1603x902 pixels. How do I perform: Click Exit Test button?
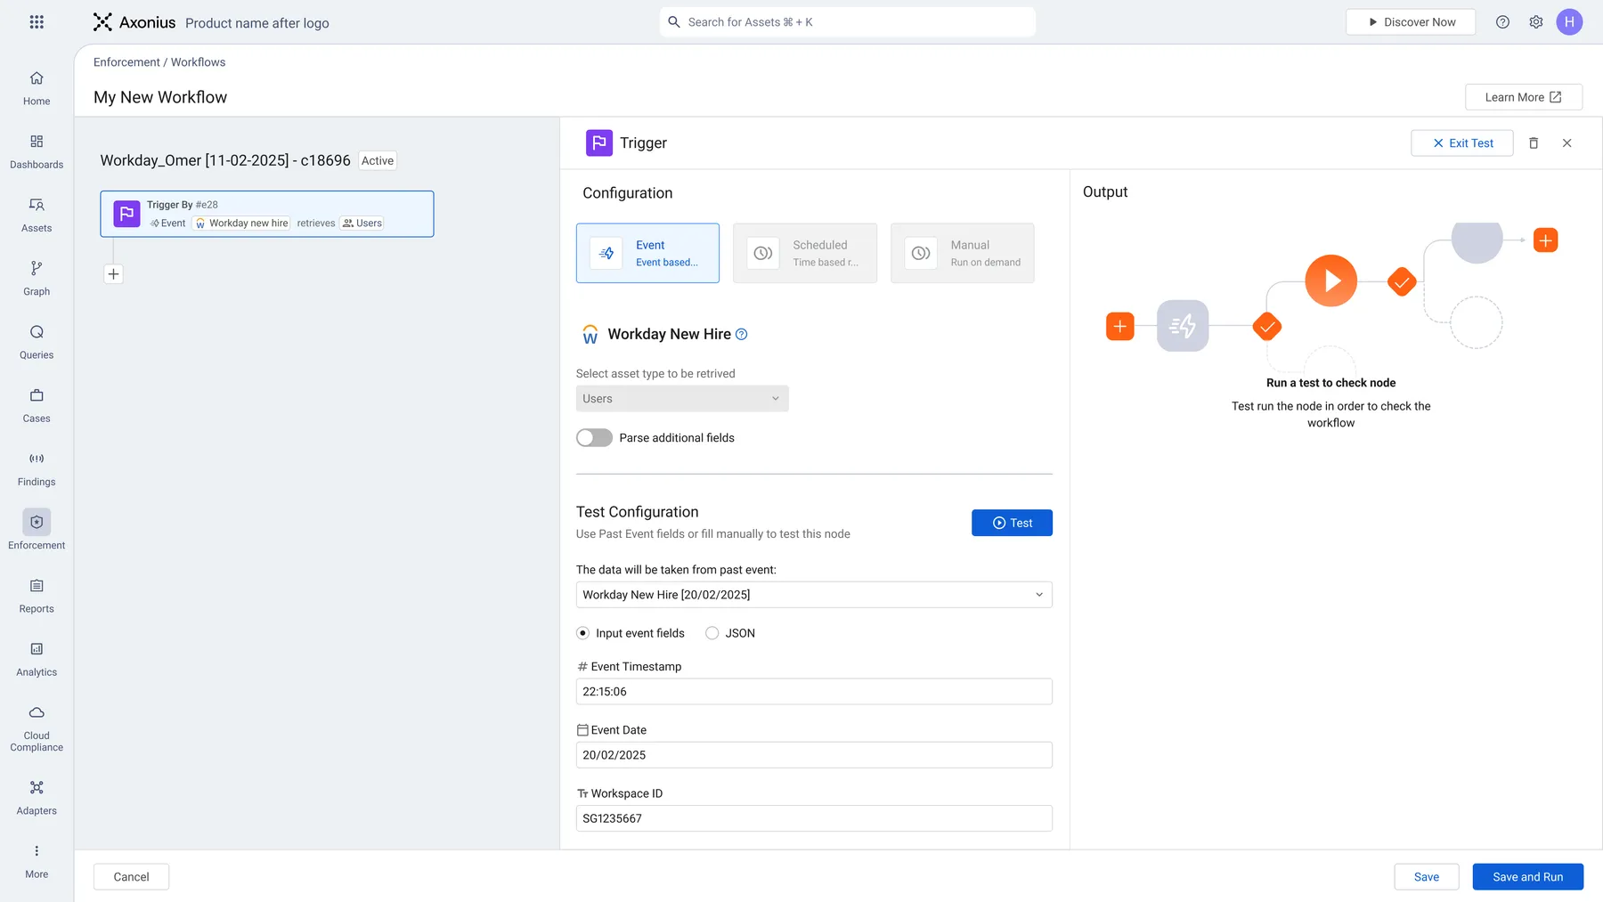pos(1462,143)
